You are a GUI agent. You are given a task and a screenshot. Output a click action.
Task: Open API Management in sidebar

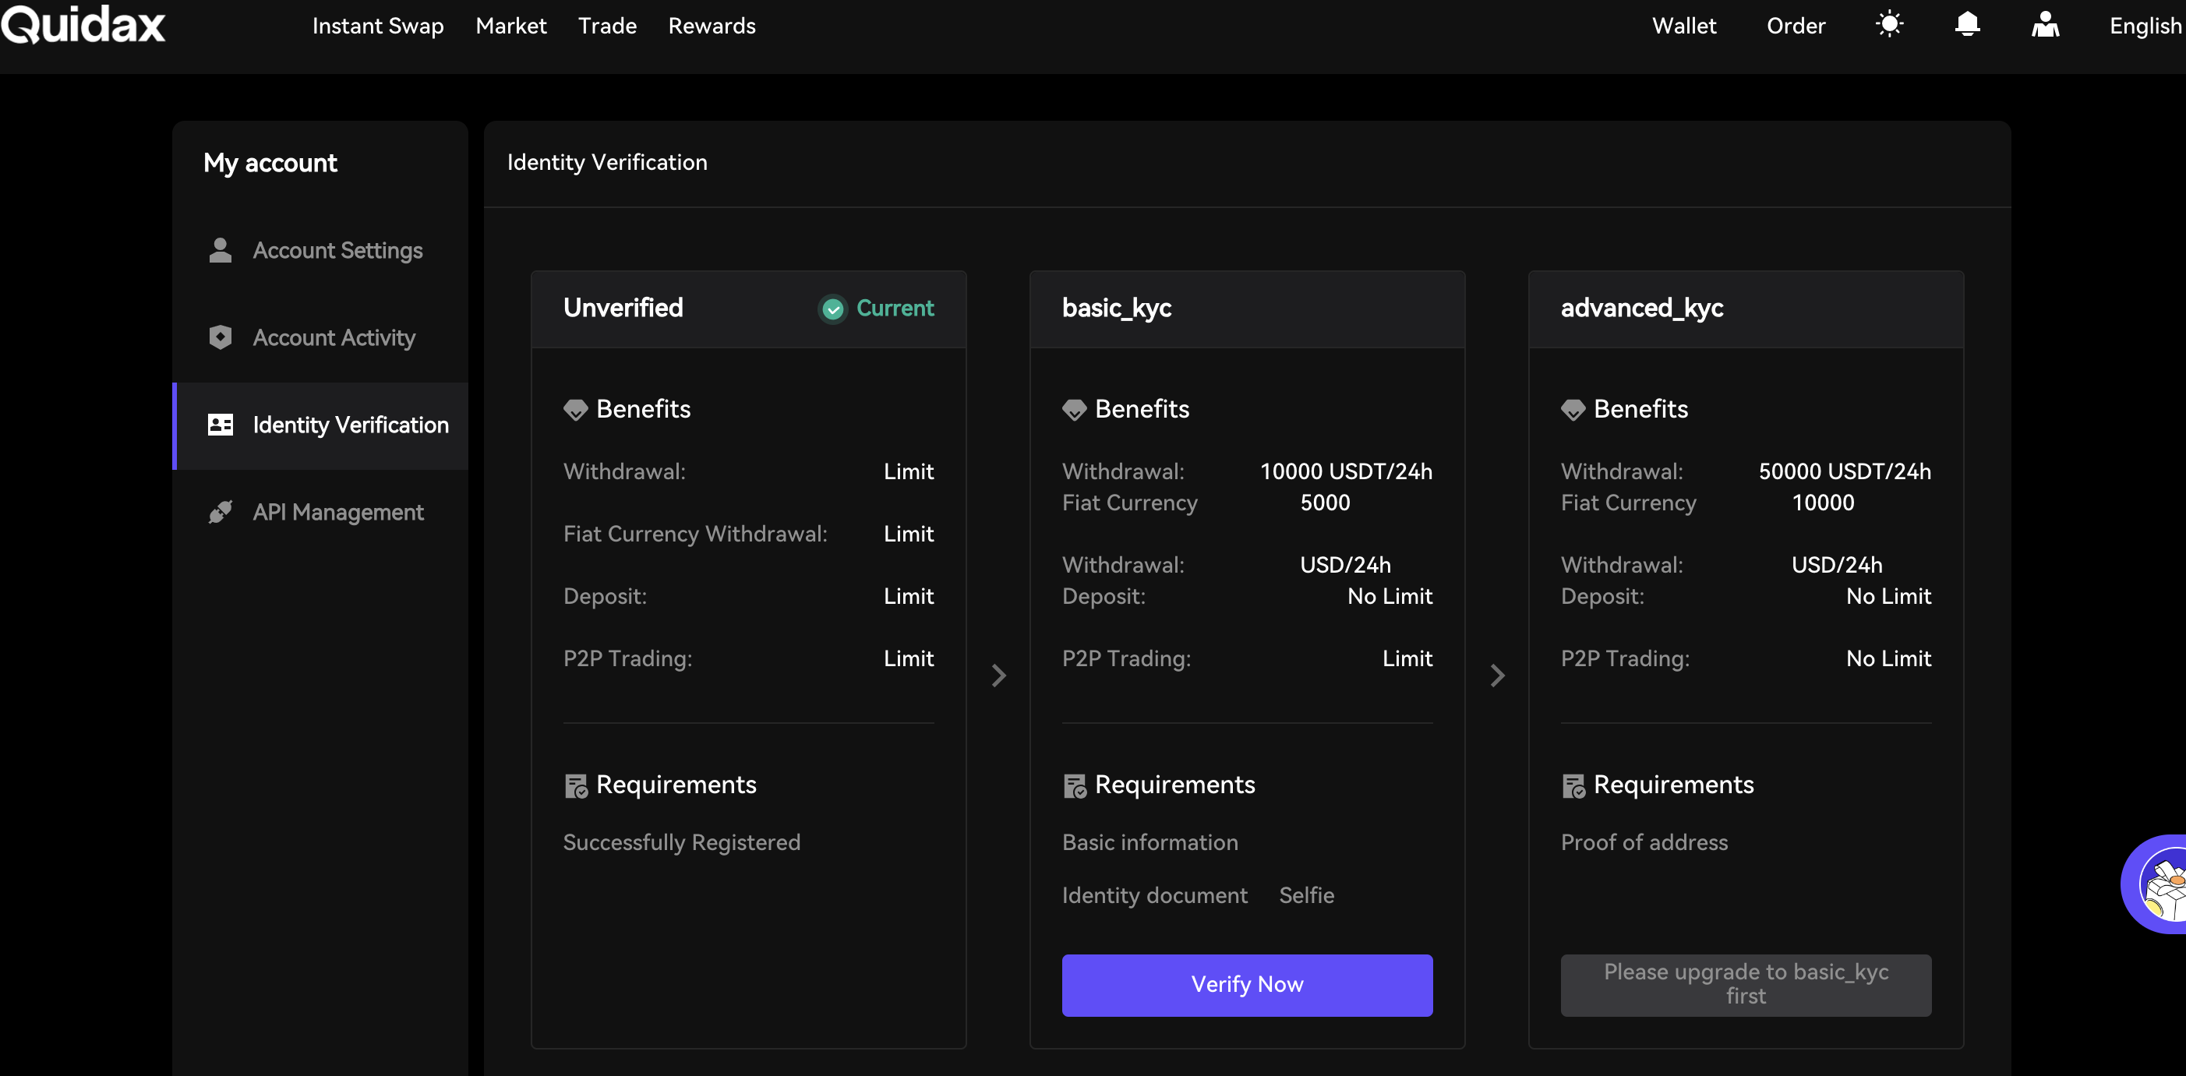[x=320, y=512]
